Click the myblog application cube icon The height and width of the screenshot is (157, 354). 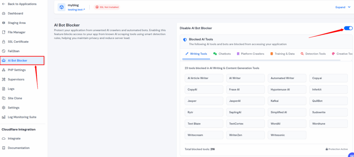[62, 7]
